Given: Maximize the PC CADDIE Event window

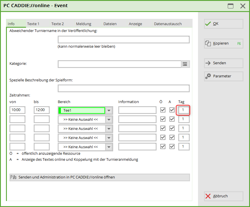Looking at the screenshot, I should pyautogui.click(x=230, y=6).
